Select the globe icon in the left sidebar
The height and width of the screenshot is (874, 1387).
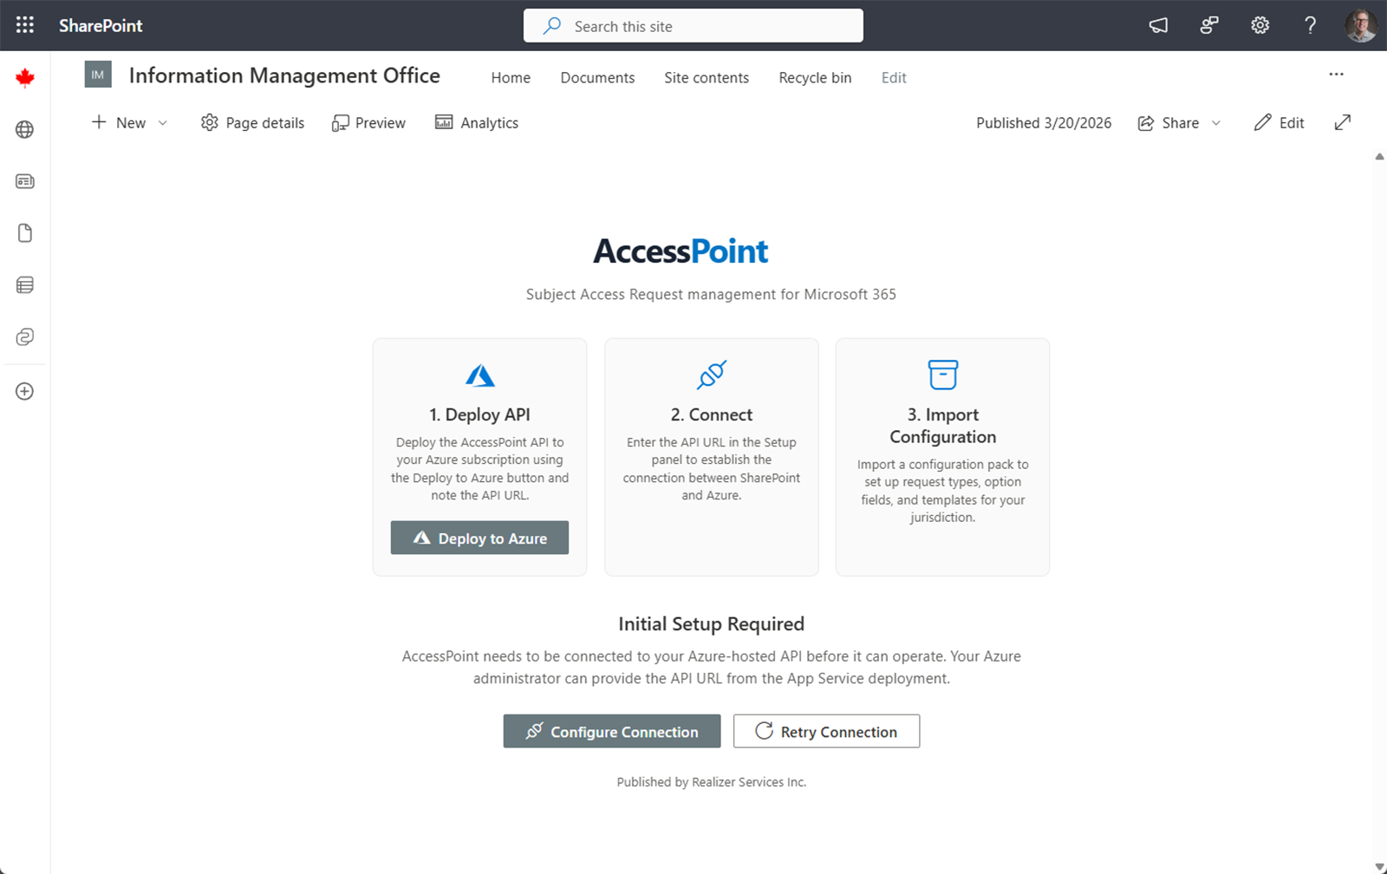[x=24, y=129]
